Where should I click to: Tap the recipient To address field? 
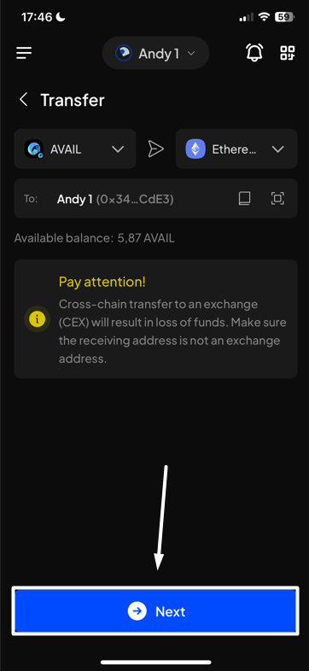pos(155,199)
